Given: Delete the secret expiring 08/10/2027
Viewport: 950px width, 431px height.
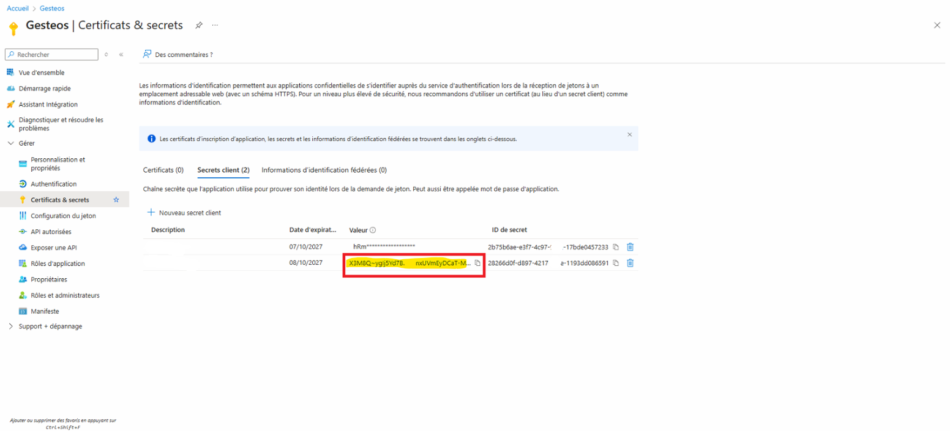Looking at the screenshot, I should tap(630, 263).
